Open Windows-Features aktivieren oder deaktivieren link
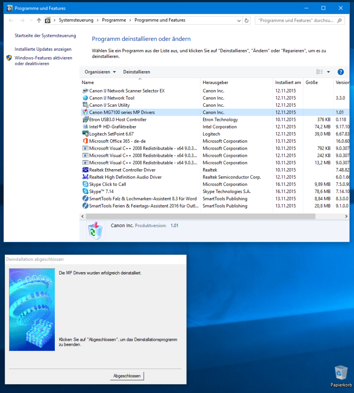The width and height of the screenshot is (354, 393). point(43,61)
